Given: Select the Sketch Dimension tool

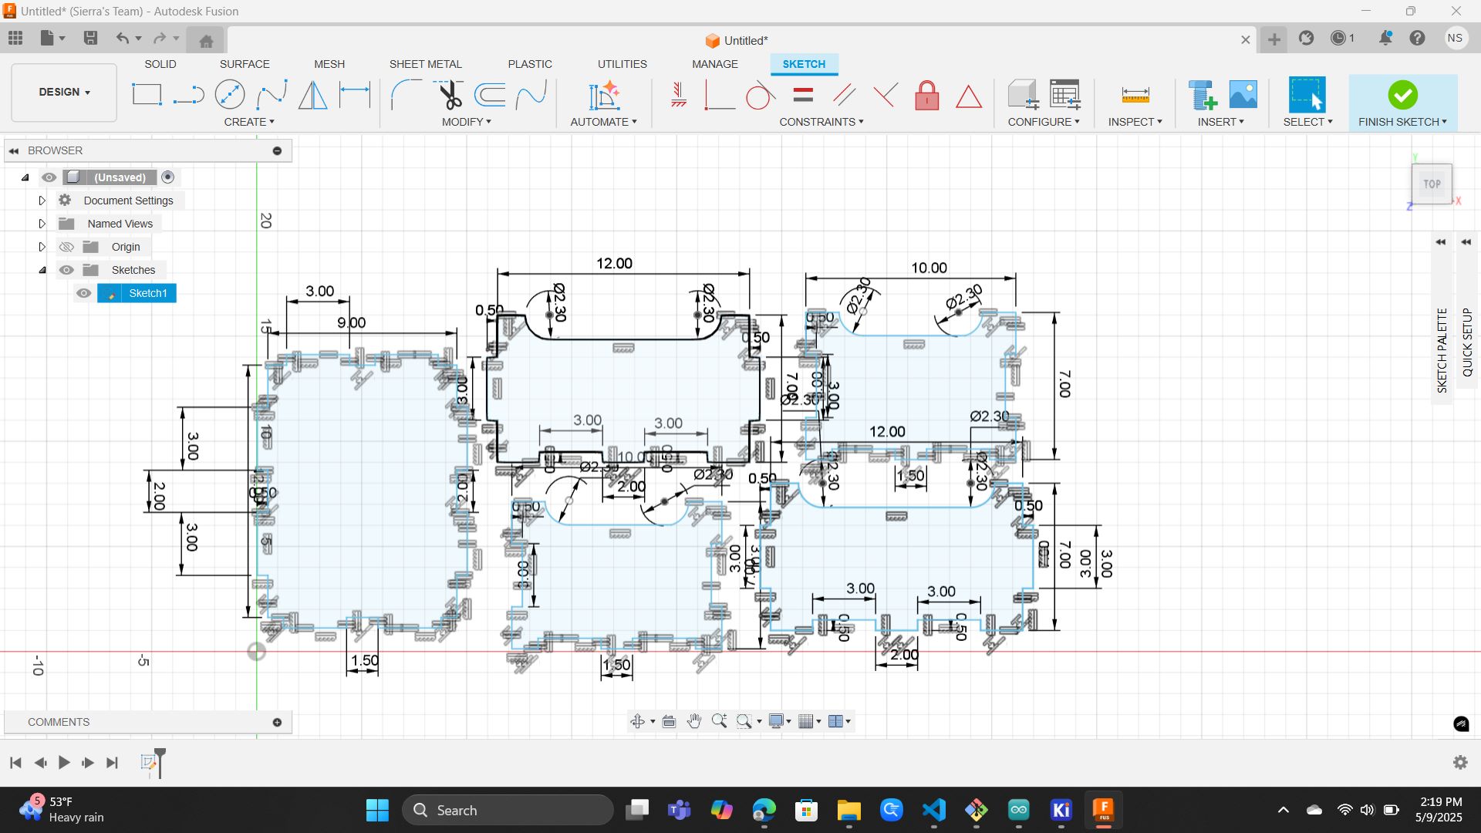Looking at the screenshot, I should pos(355,95).
